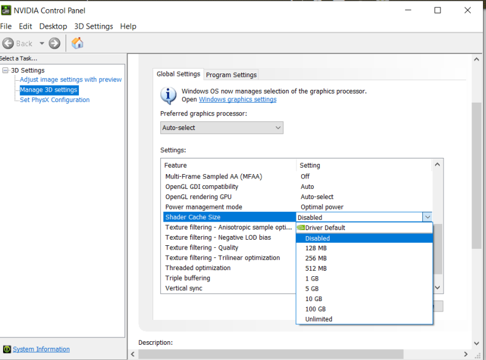The image size is (486, 360).
Task: Click the Auto-select OpenGL GPU value
Action: coord(317,197)
